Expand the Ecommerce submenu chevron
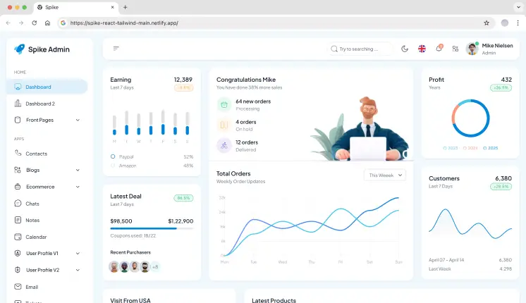The height and width of the screenshot is (303, 526). pos(78,187)
